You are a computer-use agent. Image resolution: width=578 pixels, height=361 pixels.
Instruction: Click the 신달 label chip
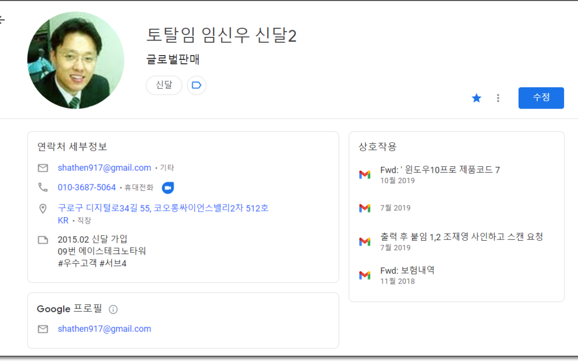[x=164, y=85]
